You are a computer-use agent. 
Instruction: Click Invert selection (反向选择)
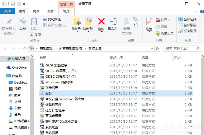coord(187,31)
